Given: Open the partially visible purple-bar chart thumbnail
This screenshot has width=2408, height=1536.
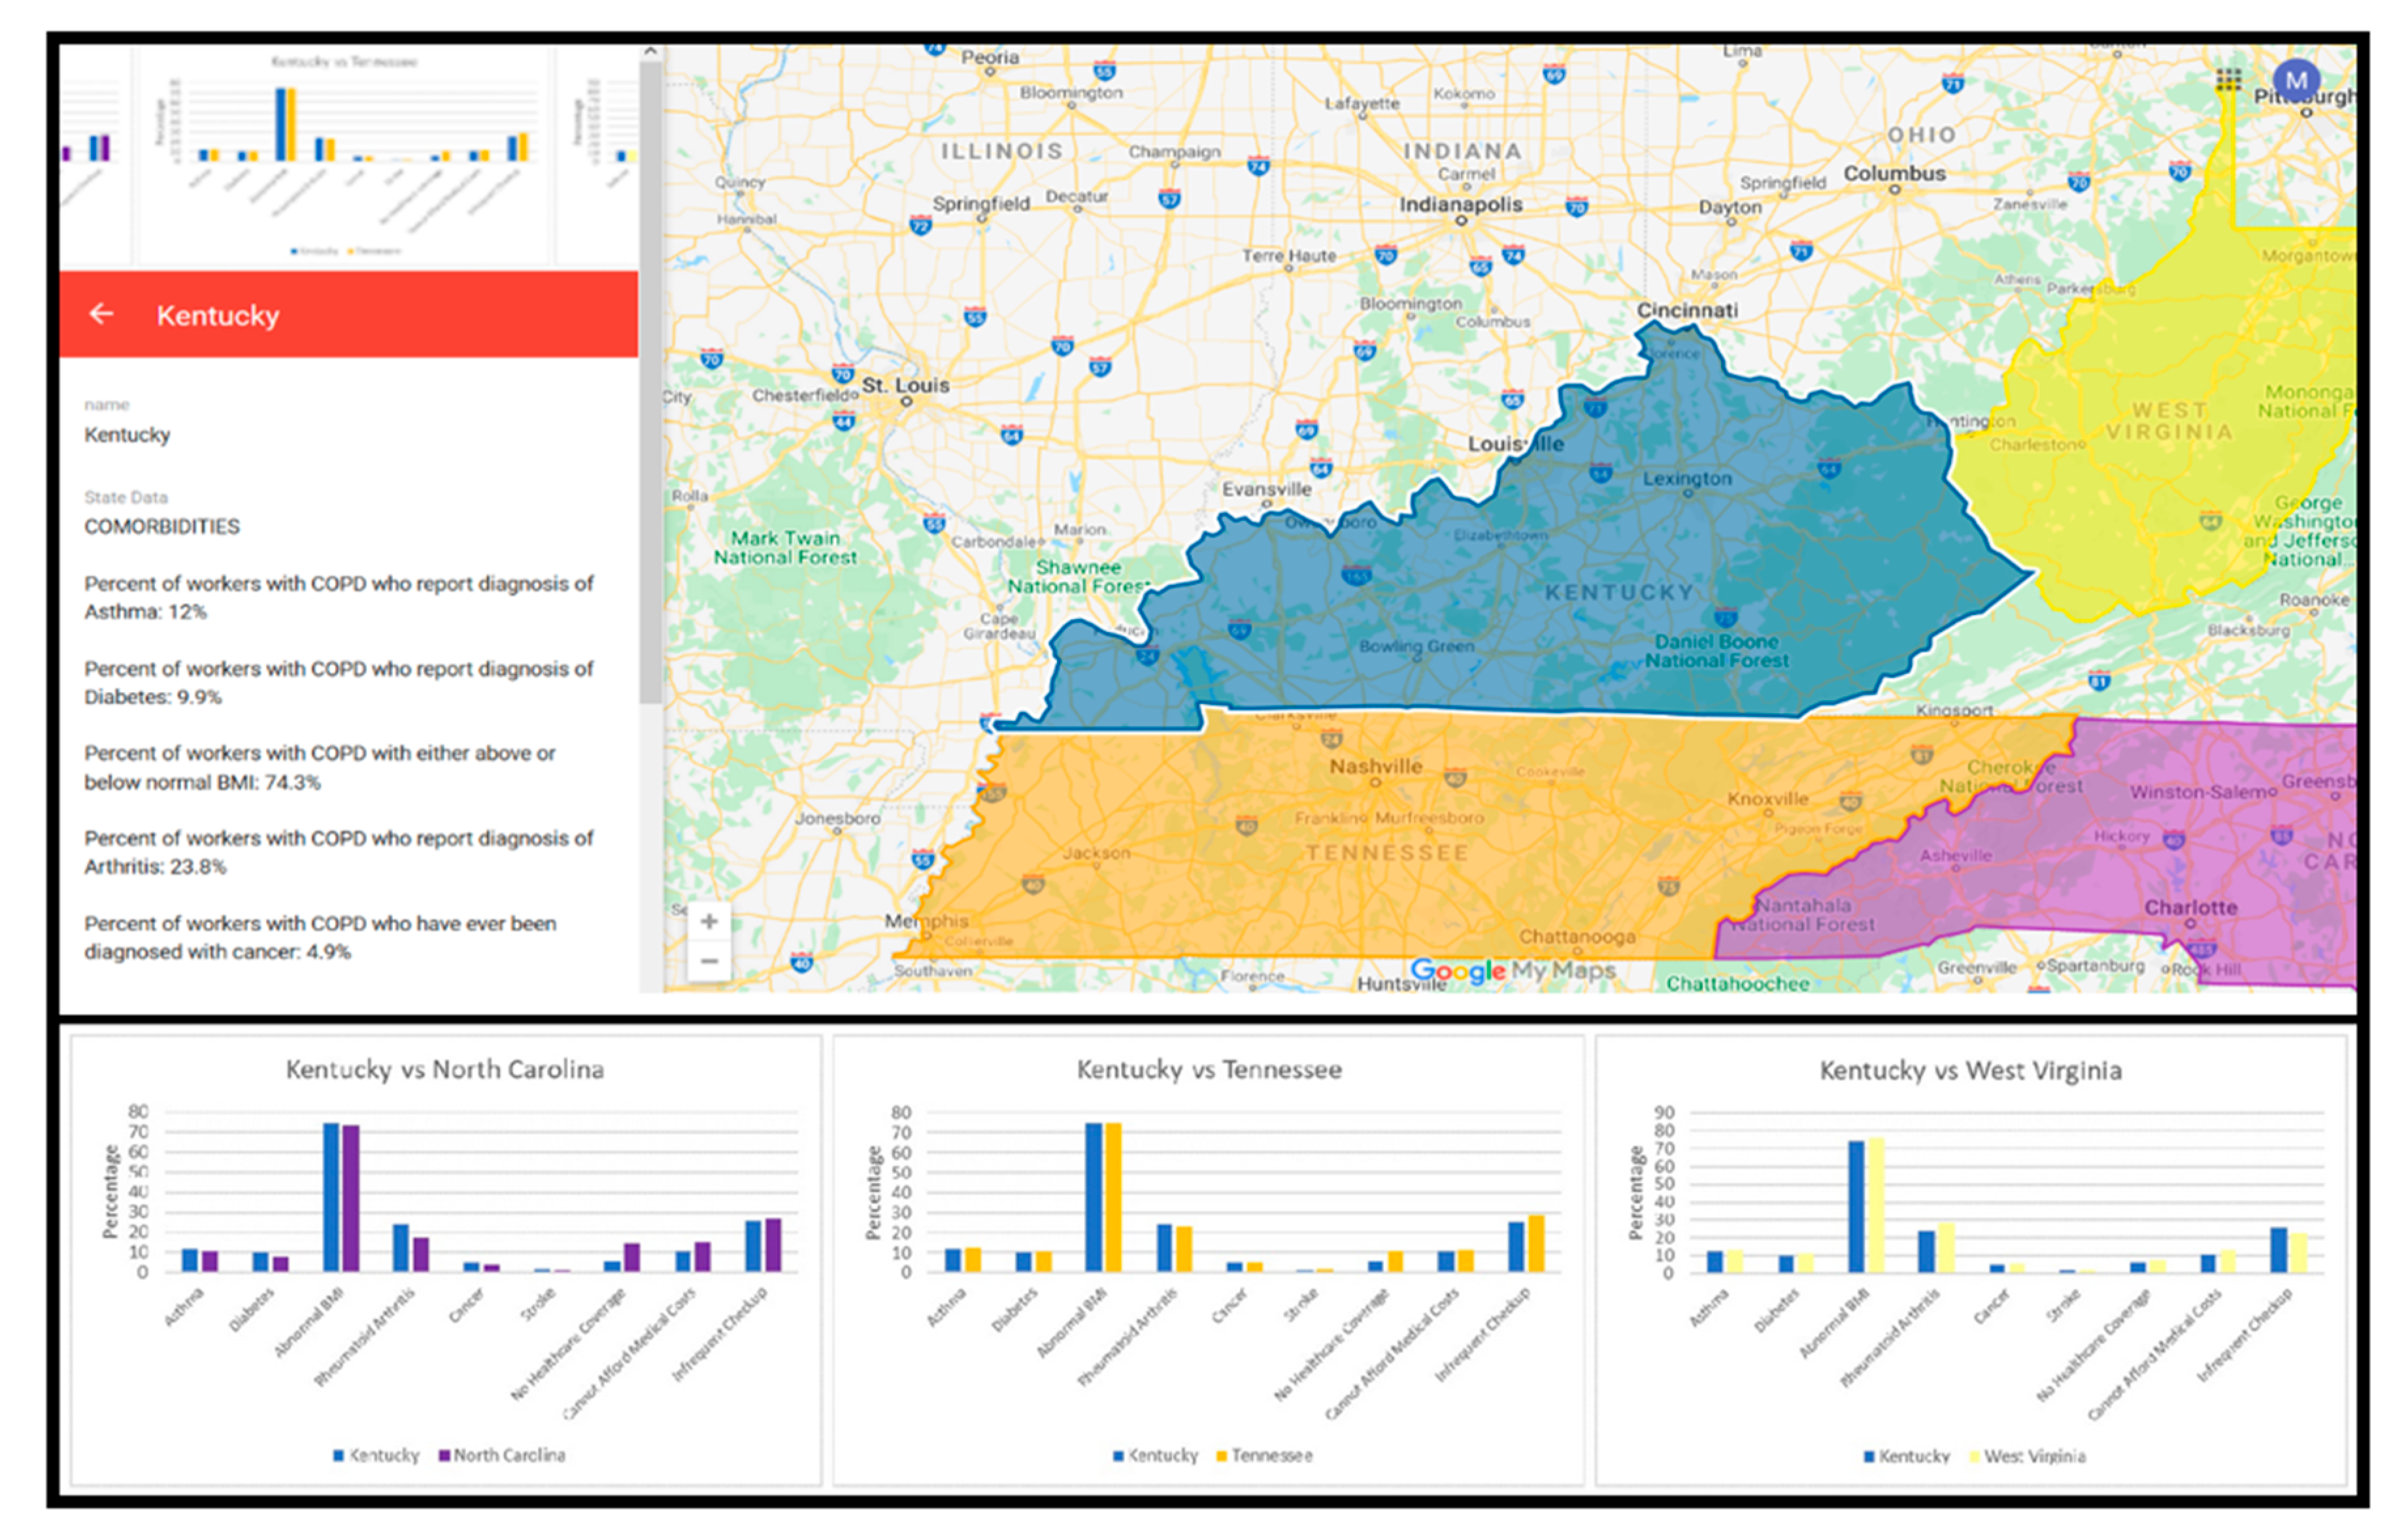Looking at the screenshot, I should 95,155.
